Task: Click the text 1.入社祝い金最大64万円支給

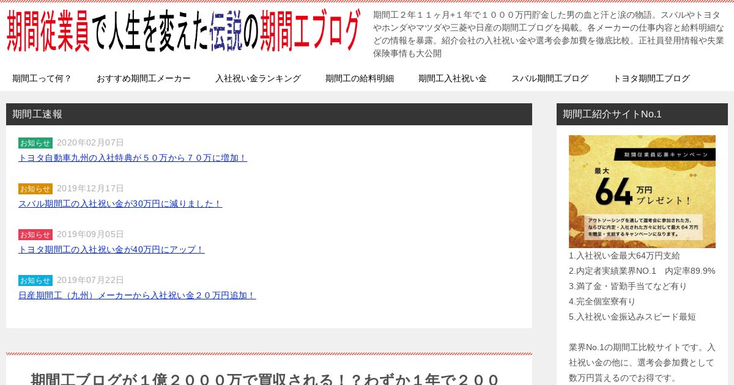Action: pos(625,255)
